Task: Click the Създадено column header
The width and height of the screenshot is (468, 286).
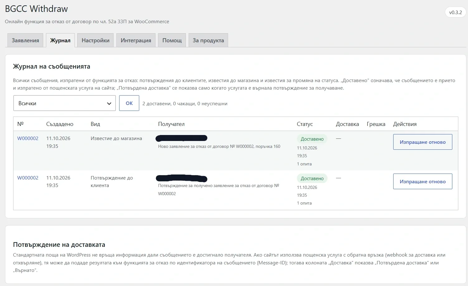Action: point(60,124)
